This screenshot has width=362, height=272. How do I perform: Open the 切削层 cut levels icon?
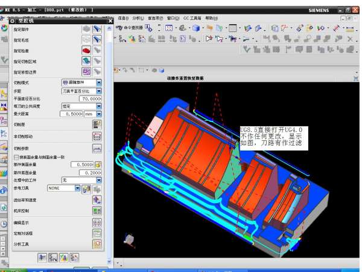point(96,124)
